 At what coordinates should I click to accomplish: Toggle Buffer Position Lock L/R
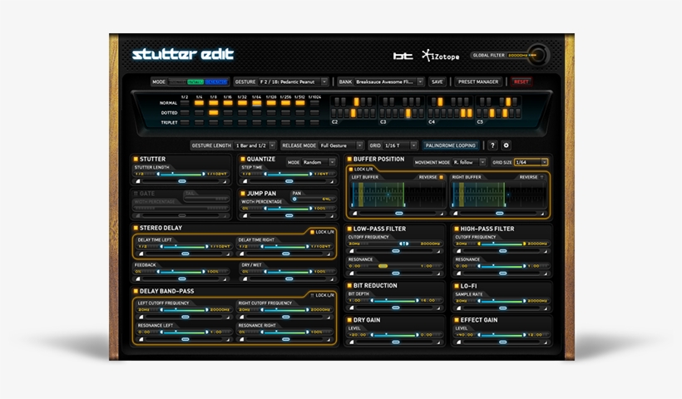pos(351,169)
